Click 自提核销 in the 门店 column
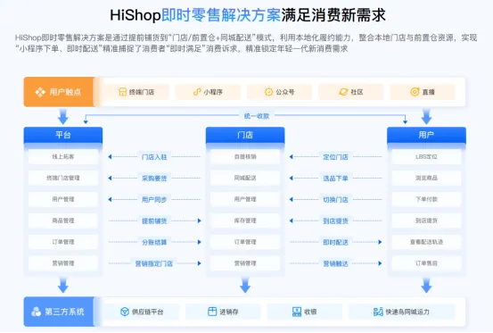The width and height of the screenshot is (493, 333). tap(245, 156)
